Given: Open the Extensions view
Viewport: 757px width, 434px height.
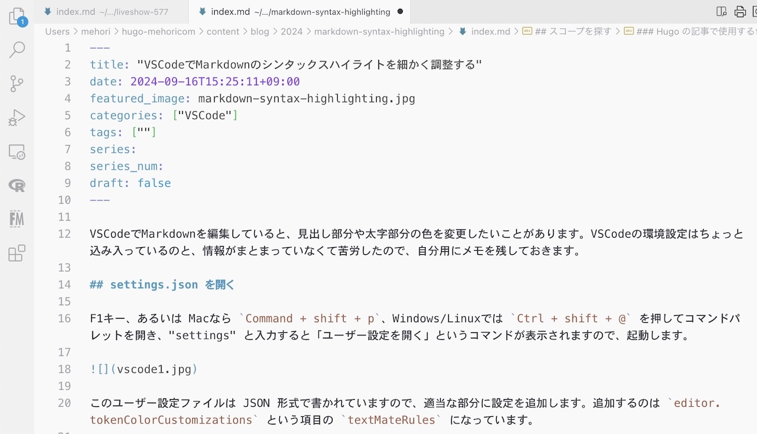Looking at the screenshot, I should coord(17,253).
